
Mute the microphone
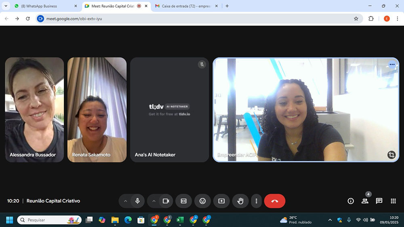point(137,201)
